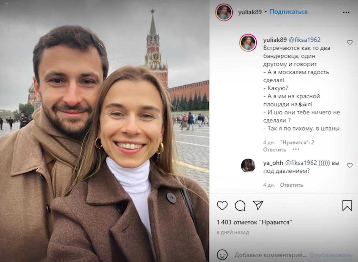Like the post with heart icon

[222, 205]
